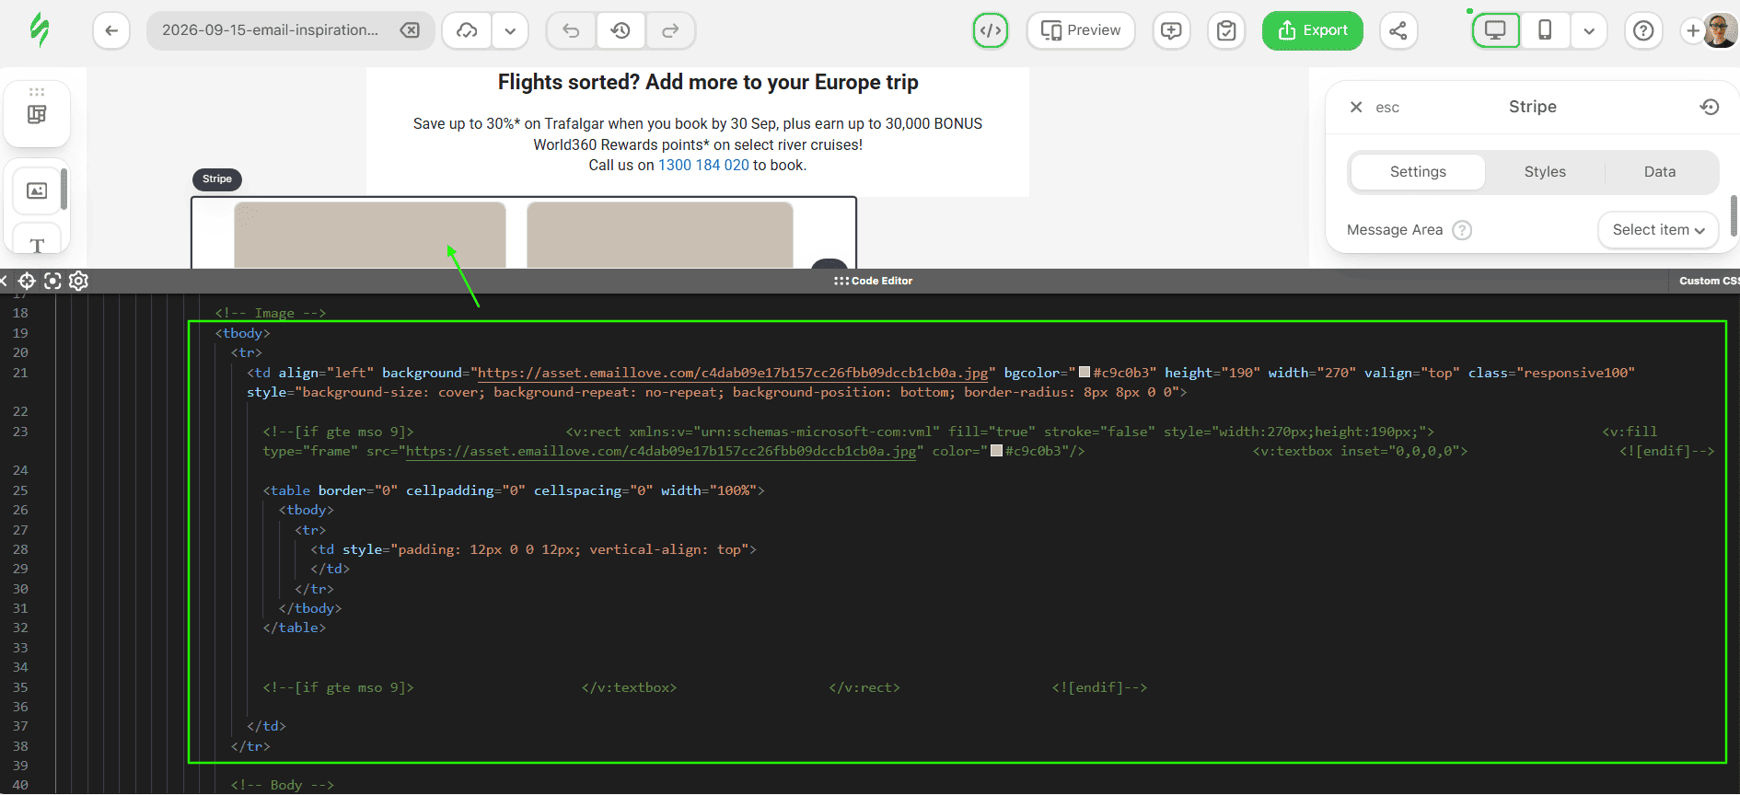The height and width of the screenshot is (795, 1740).
Task: Open the user profile avatar
Action: tap(1720, 30)
